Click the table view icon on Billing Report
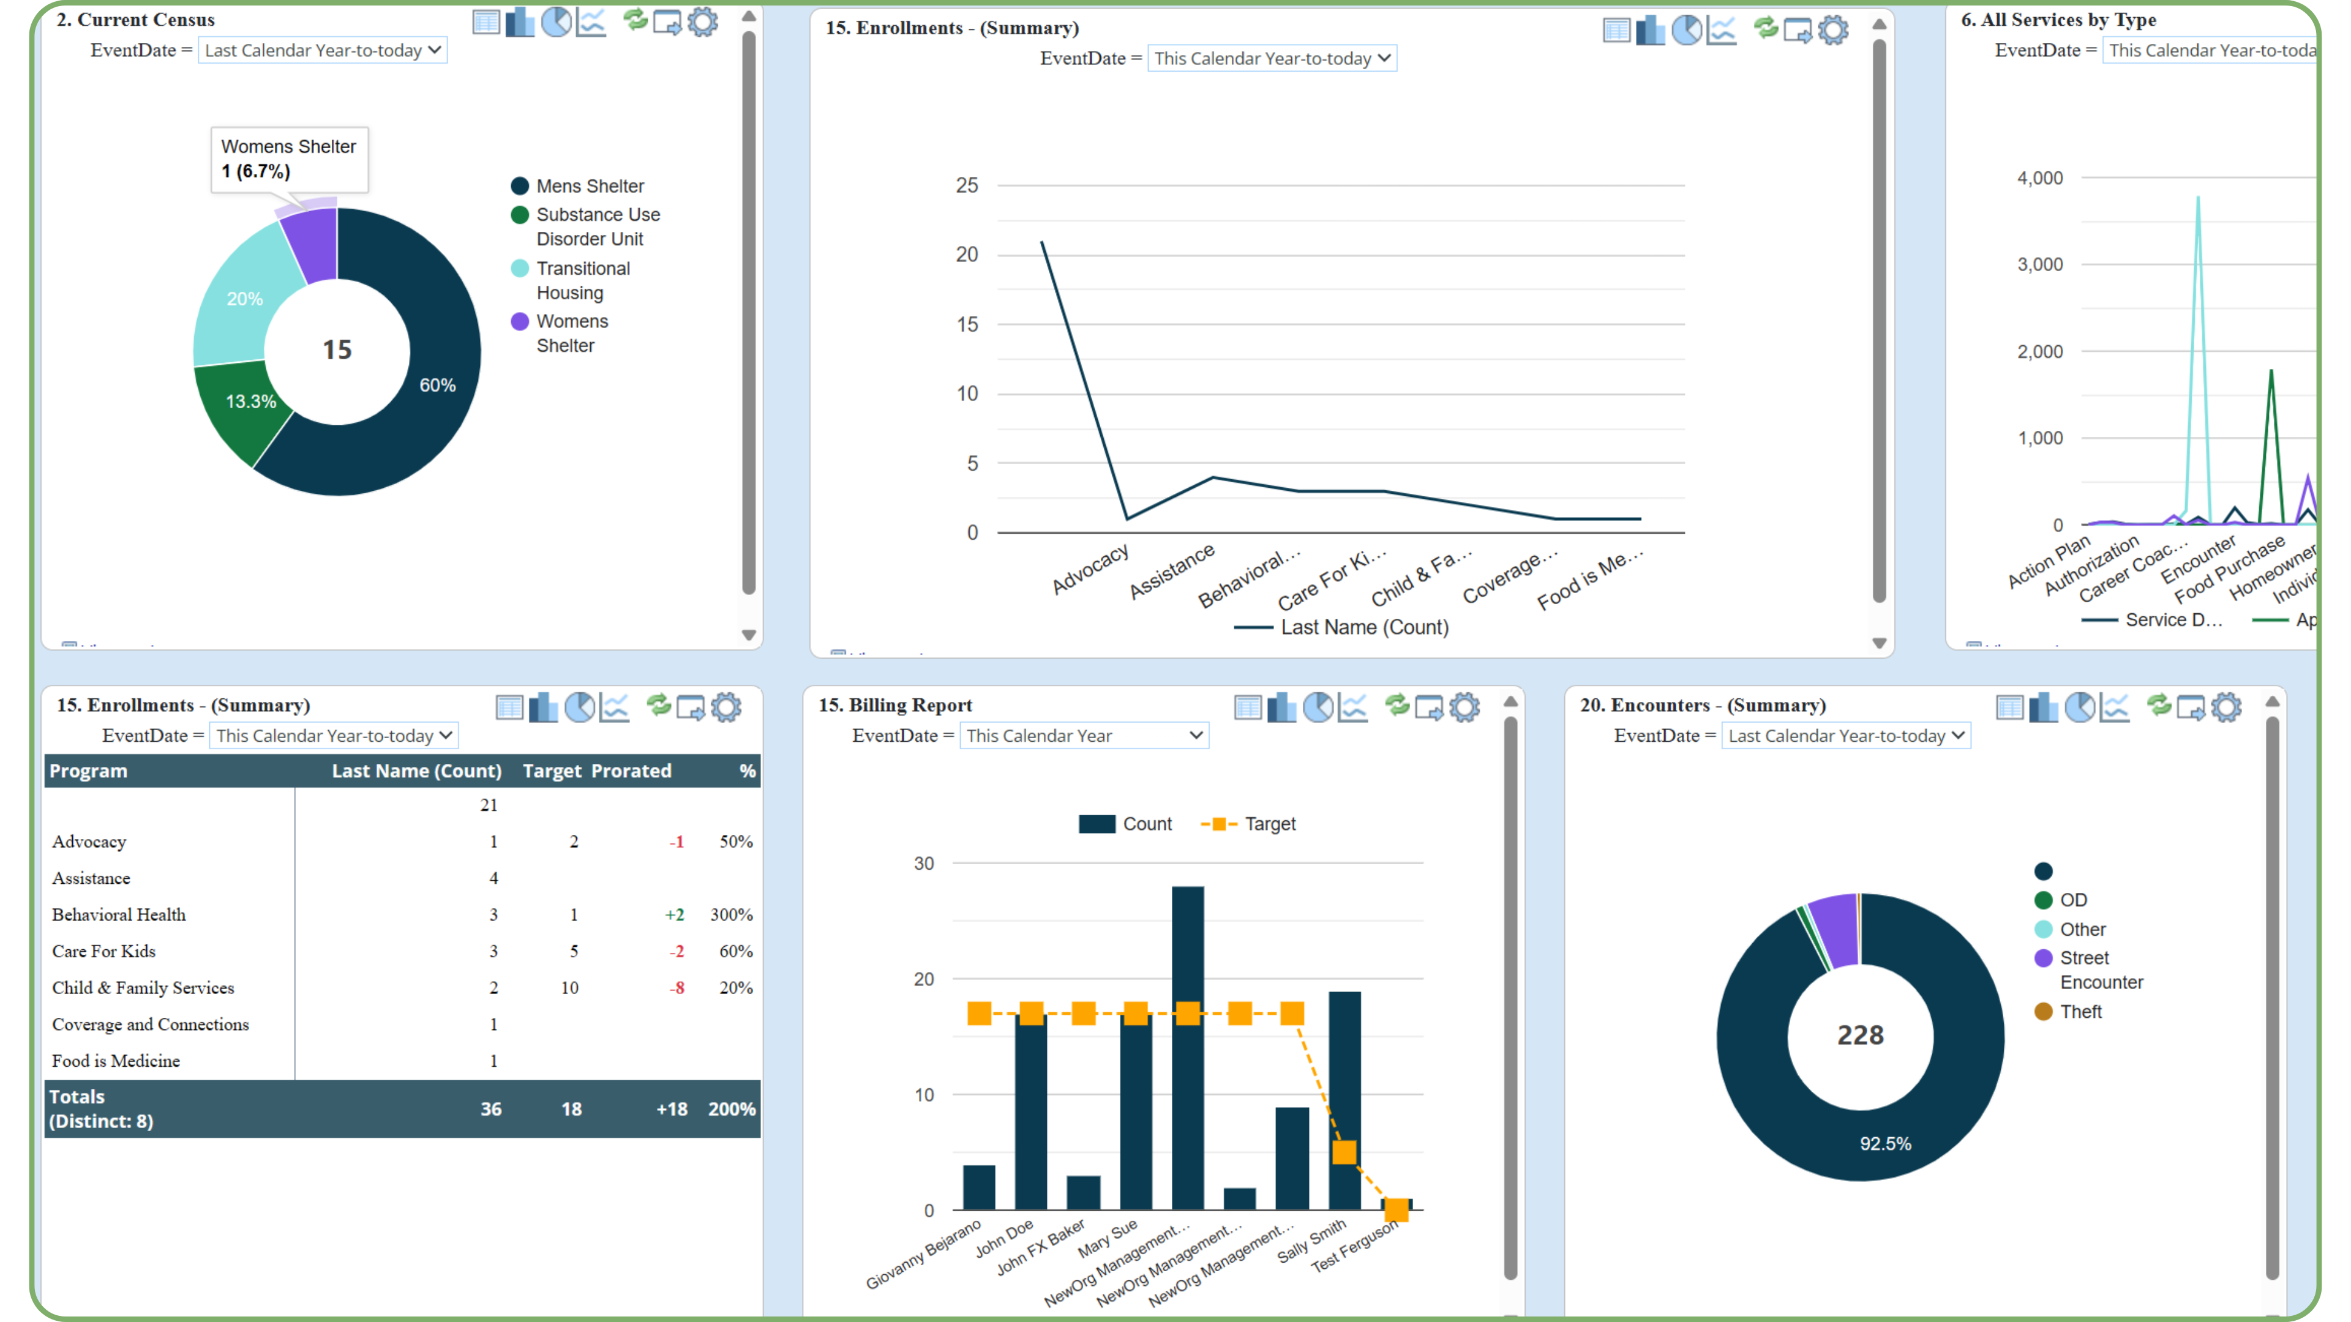 coord(1248,707)
